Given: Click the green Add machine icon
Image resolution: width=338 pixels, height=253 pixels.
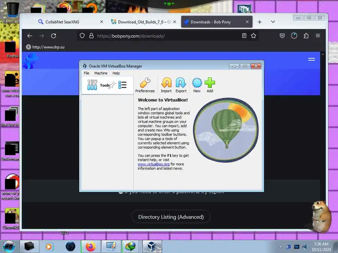Looking at the screenshot, I should click(210, 85).
